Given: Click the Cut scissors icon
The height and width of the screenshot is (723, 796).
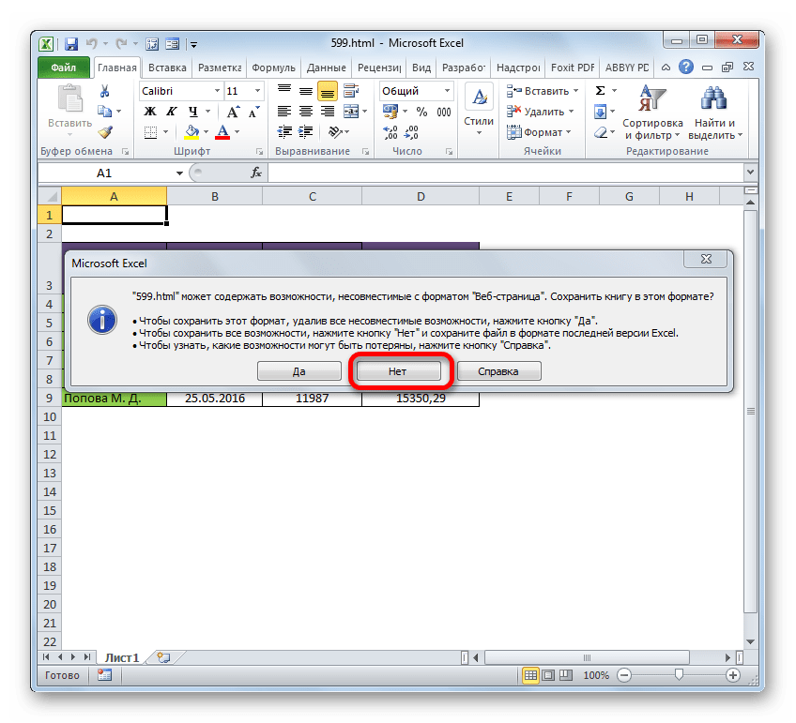Looking at the screenshot, I should click(104, 91).
